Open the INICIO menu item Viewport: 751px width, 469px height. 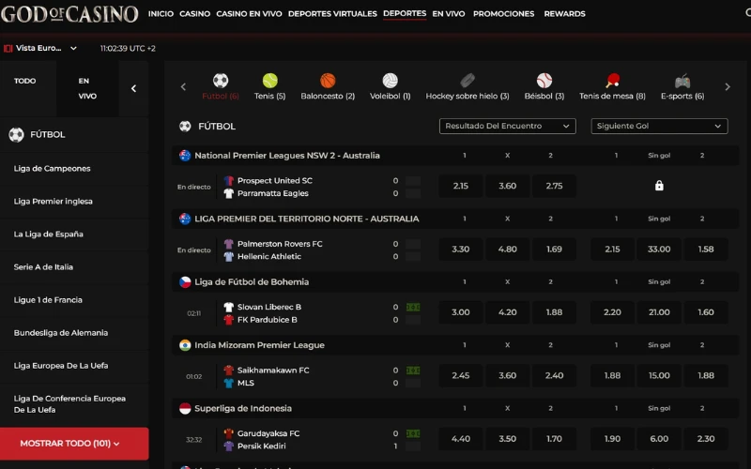[161, 14]
